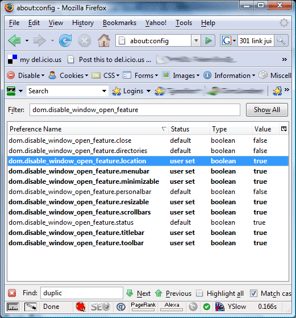Open the Tools menu

(x=184, y=23)
